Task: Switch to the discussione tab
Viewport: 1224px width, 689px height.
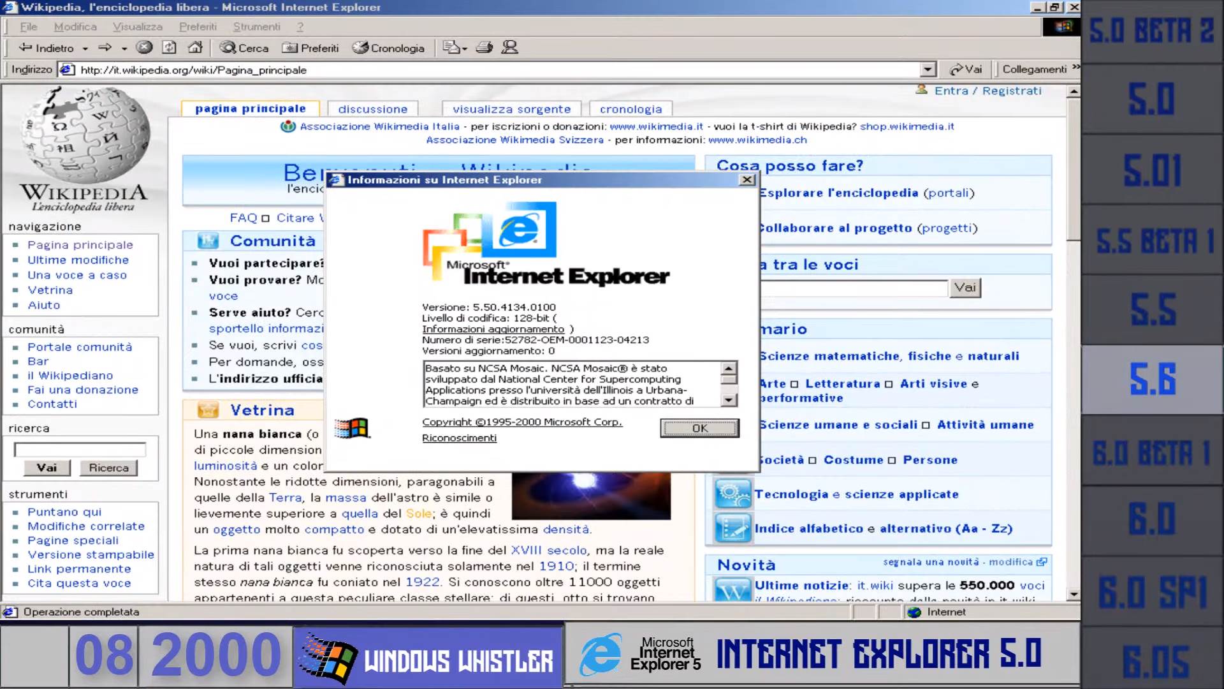Action: 373,108
